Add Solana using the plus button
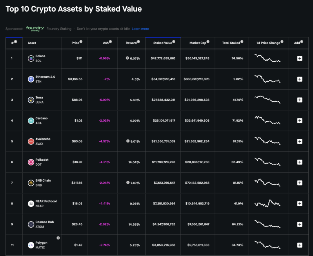313x256 pixels. coord(300,58)
